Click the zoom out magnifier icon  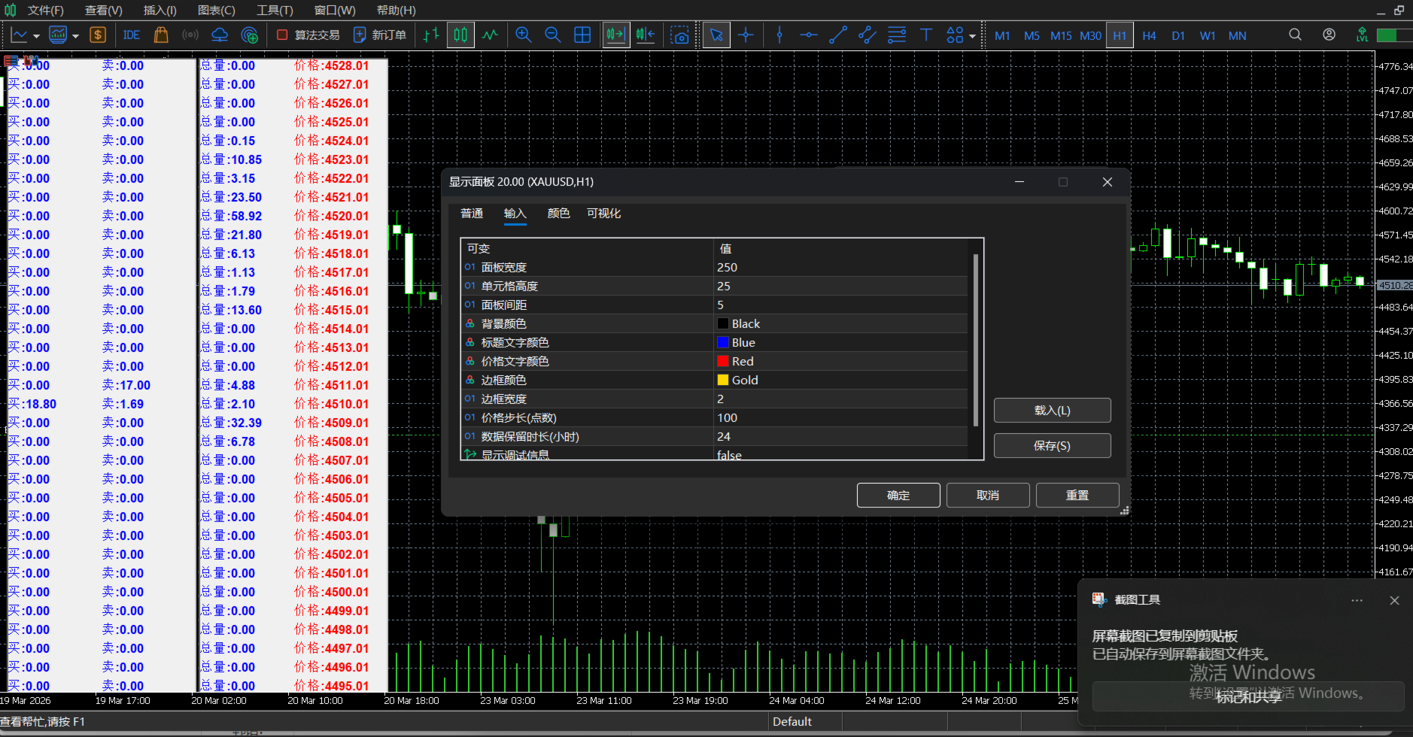click(553, 35)
